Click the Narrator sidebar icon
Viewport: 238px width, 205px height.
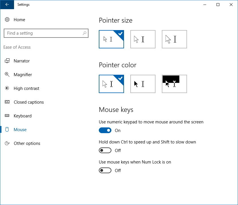coord(7,61)
